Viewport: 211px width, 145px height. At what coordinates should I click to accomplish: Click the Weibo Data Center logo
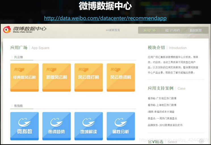click(x=25, y=29)
